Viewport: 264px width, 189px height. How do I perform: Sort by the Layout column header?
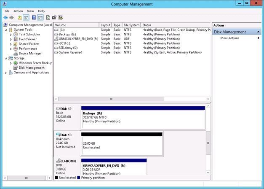click(105, 25)
